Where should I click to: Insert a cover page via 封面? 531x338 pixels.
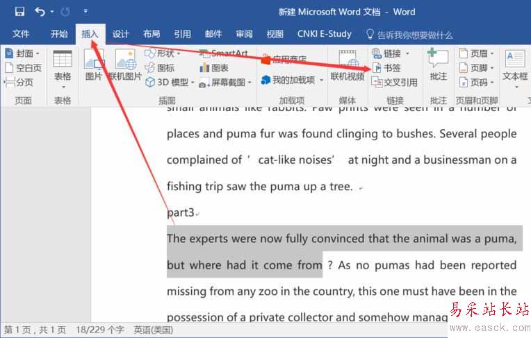tap(22, 53)
